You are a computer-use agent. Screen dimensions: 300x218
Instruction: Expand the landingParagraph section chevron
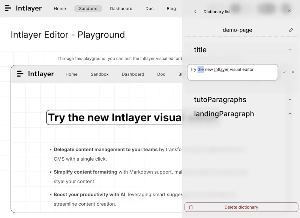click(290, 114)
